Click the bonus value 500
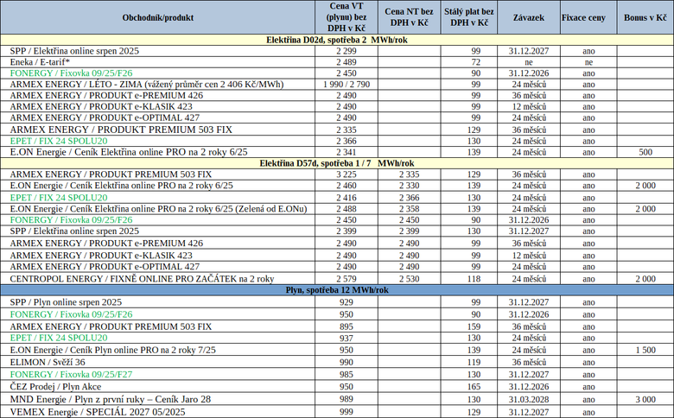674x418 pixels. pyautogui.click(x=645, y=152)
